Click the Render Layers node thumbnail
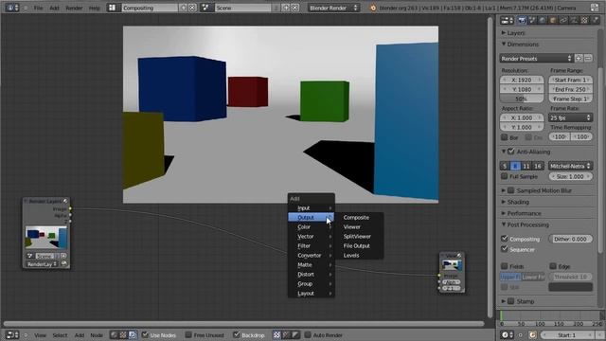The height and width of the screenshot is (341, 606). point(46,238)
